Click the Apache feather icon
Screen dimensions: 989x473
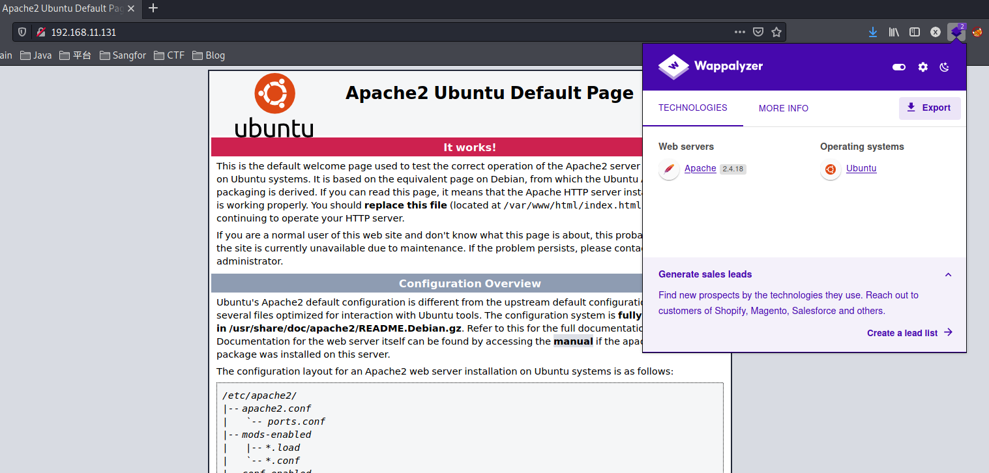point(669,169)
